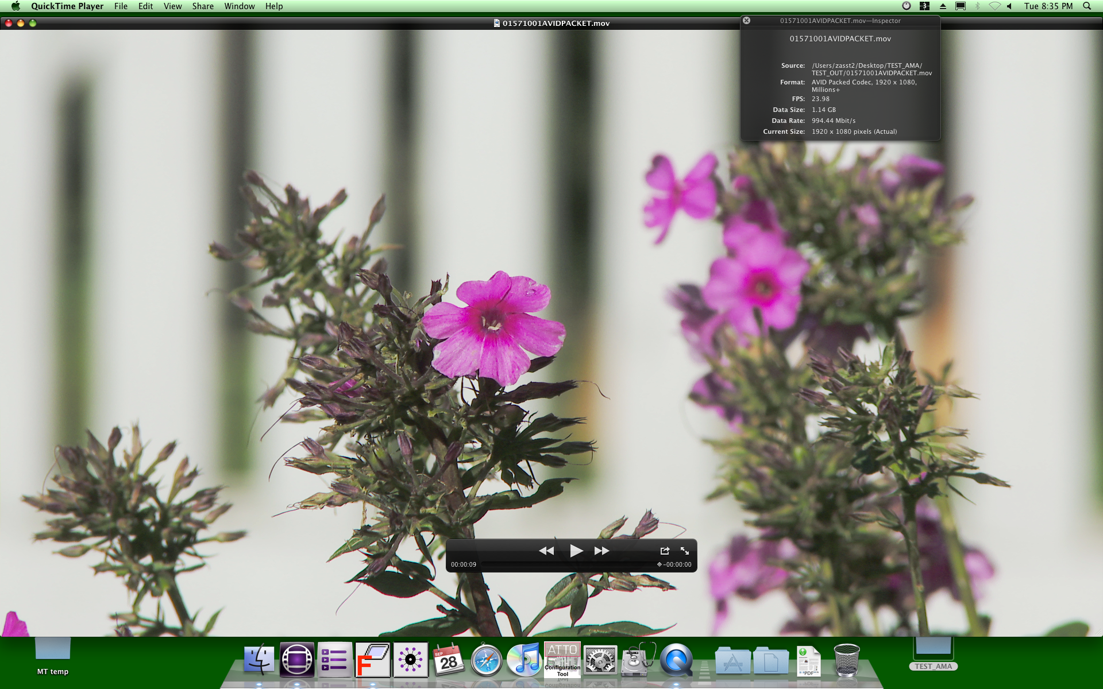Enter full screen with the arrows icon
This screenshot has height=689, width=1103.
click(x=685, y=551)
